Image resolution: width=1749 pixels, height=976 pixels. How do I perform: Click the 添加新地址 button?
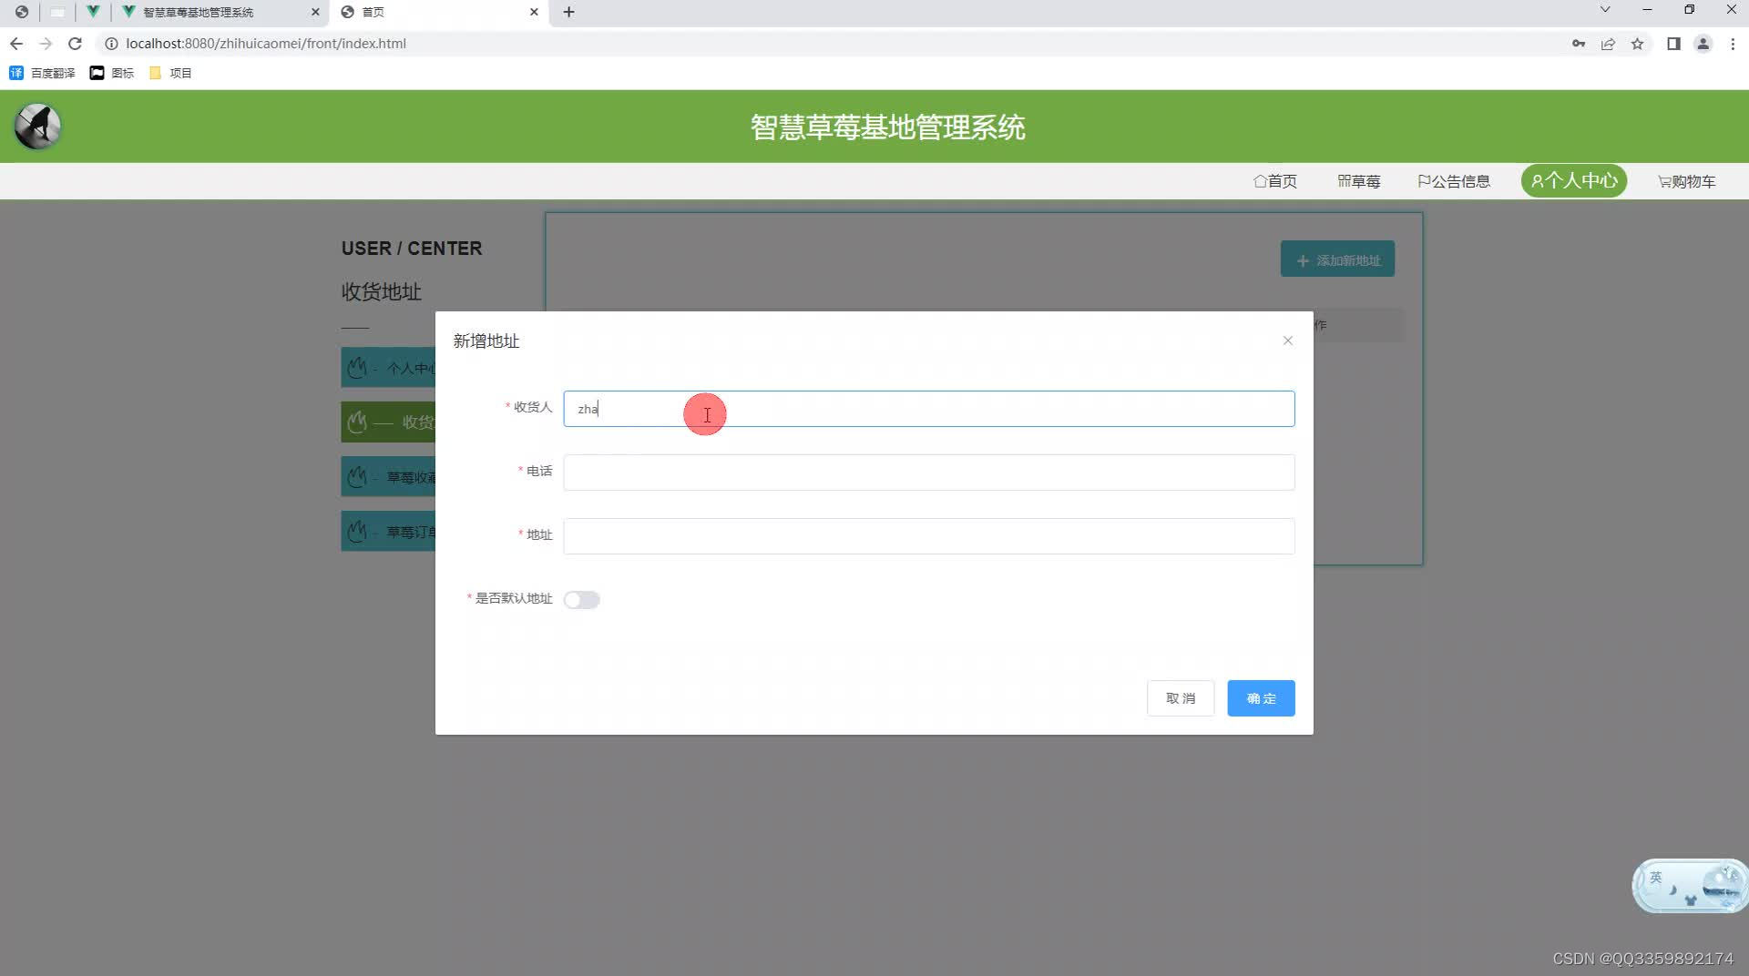coord(1337,259)
